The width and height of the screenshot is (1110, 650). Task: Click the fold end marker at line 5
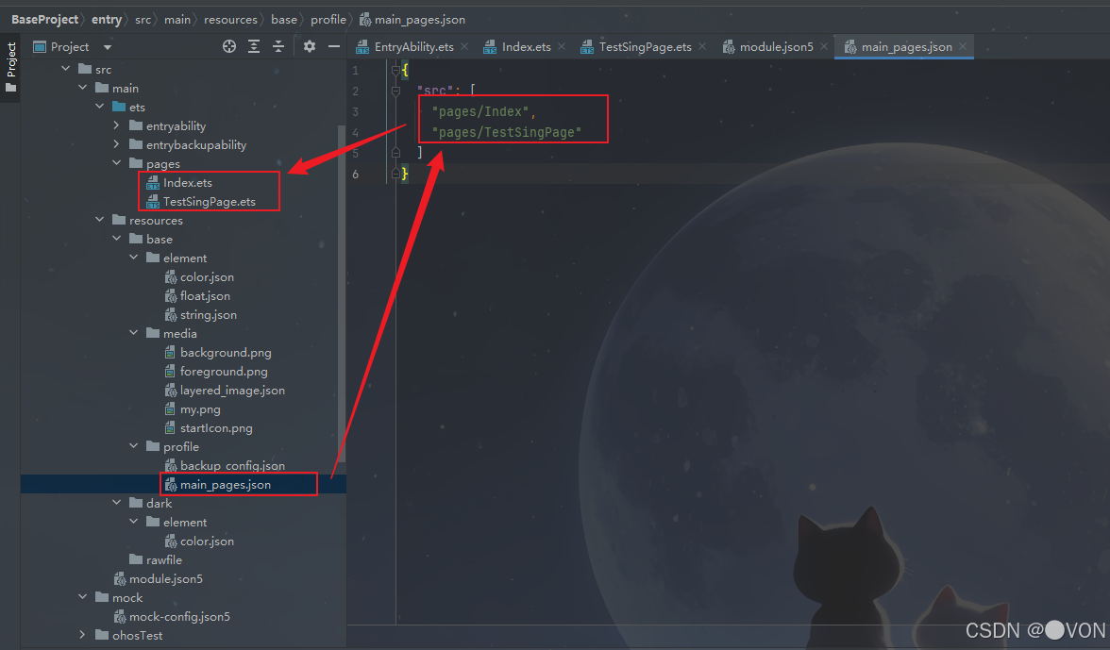(x=395, y=153)
